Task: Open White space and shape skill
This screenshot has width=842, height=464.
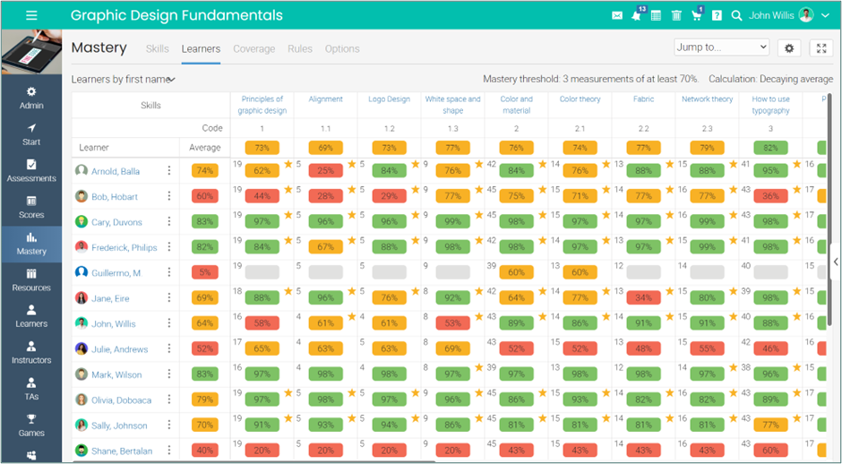Action: [452, 105]
